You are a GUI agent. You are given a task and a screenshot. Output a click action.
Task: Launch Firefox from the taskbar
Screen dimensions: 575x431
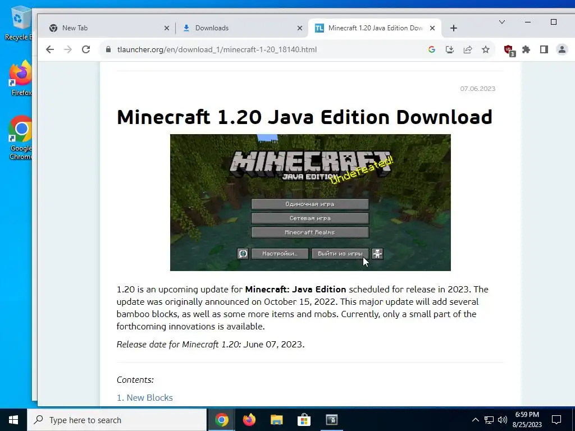click(249, 420)
